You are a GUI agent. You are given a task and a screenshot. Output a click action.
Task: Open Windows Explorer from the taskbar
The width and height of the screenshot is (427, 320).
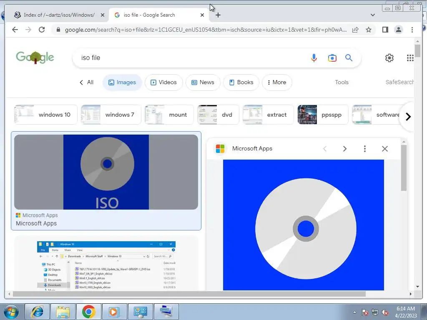click(x=63, y=312)
